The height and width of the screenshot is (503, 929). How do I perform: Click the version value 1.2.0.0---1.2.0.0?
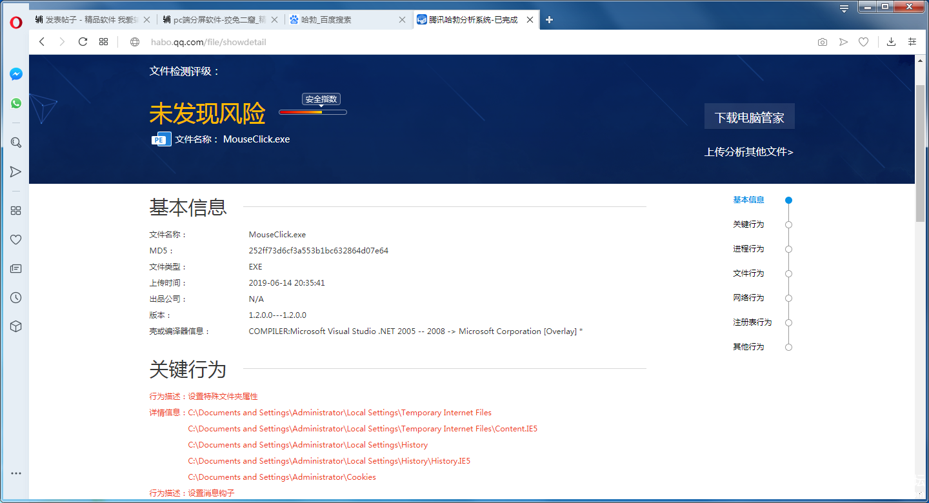click(x=277, y=315)
